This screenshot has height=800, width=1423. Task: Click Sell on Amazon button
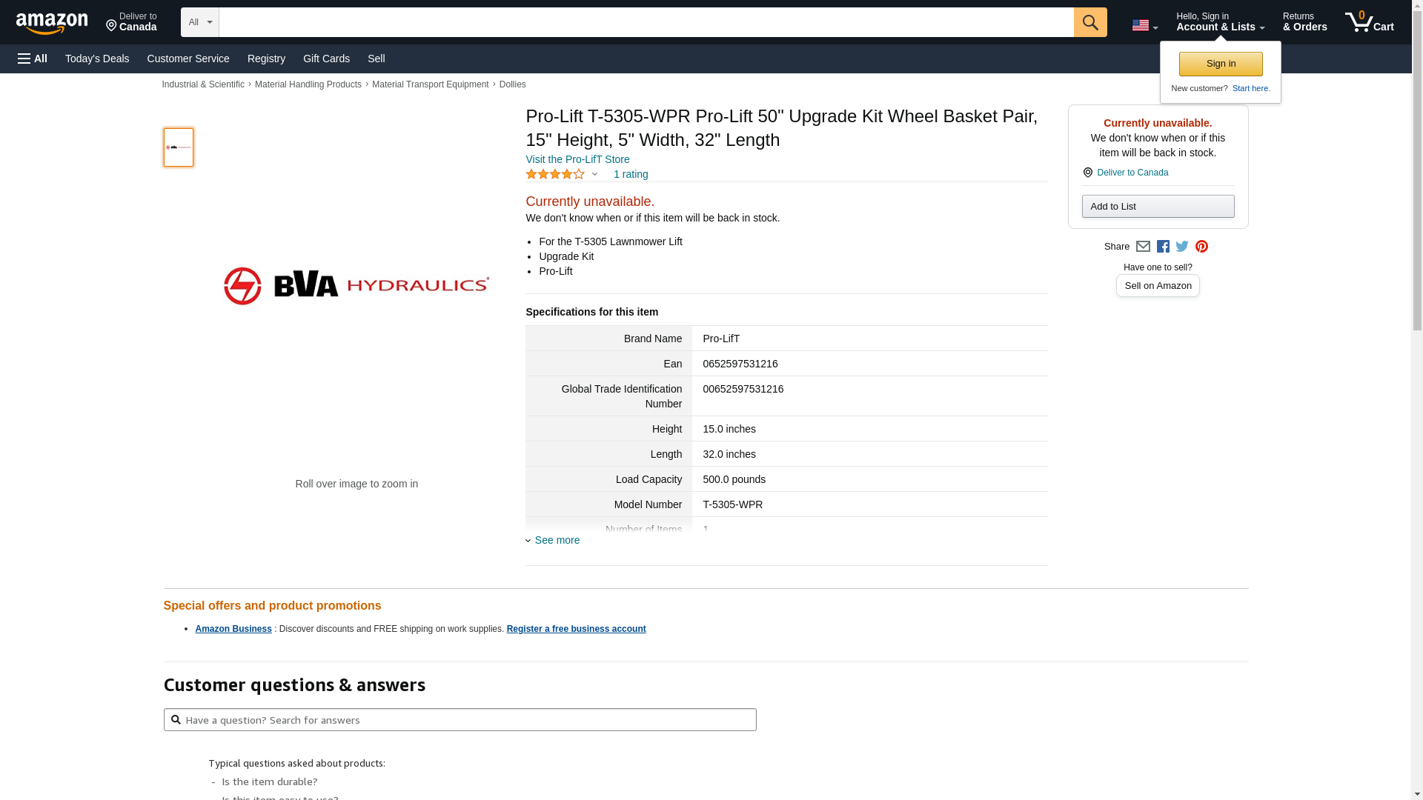coord(1158,286)
